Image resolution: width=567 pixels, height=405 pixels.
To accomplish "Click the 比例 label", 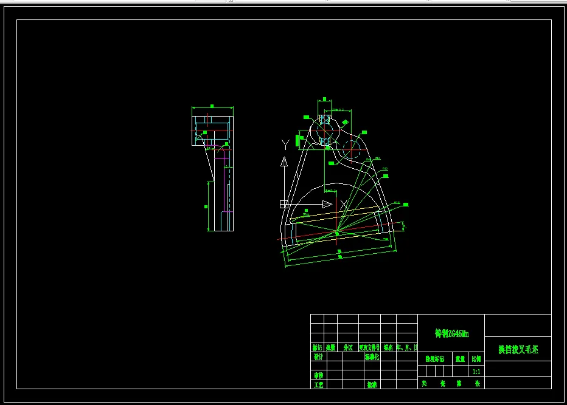I will tap(476, 359).
